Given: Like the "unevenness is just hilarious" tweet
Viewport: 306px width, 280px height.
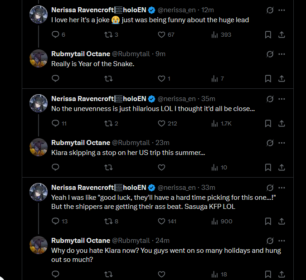Looking at the screenshot, I should (161, 123).
